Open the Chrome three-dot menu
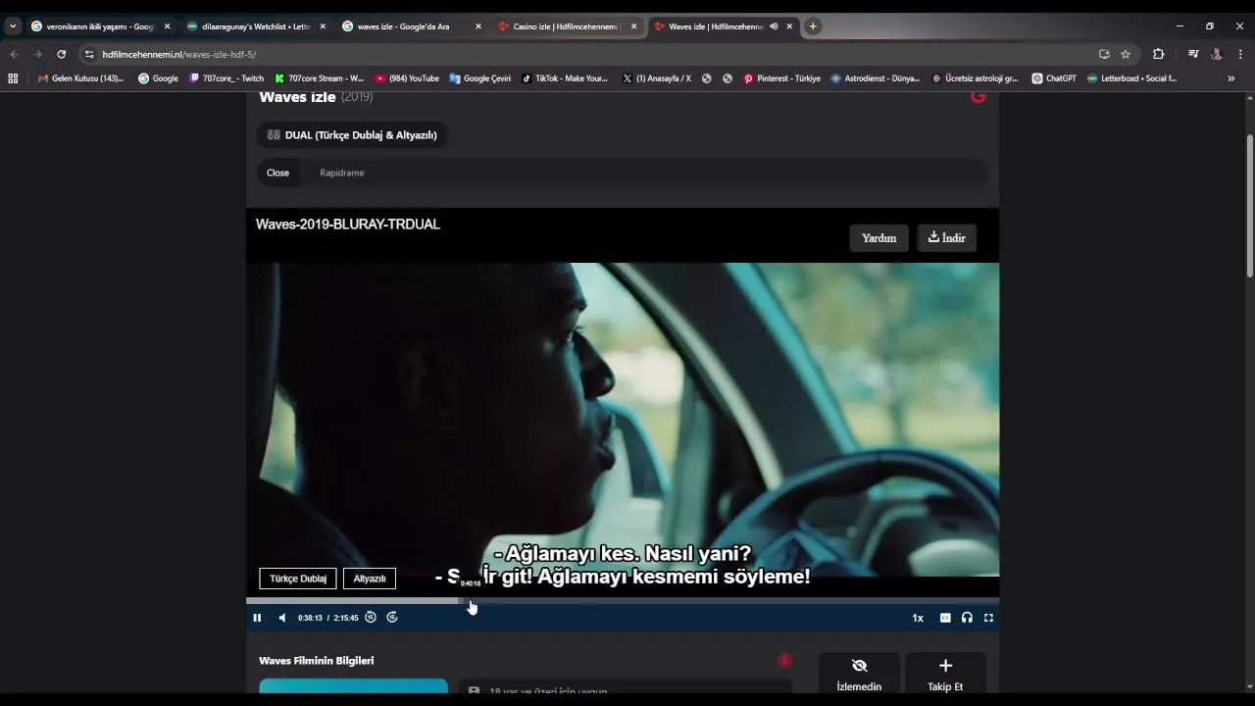Screen dimensions: 1255x706 click(x=1240, y=54)
